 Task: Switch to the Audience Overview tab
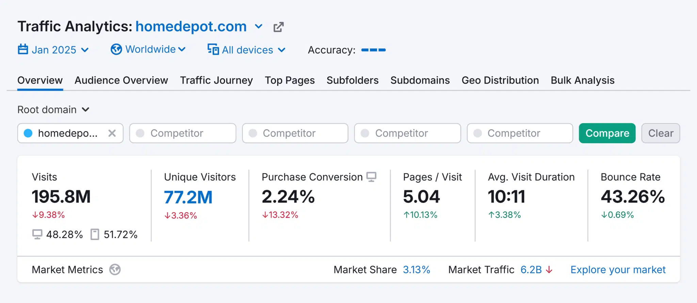(x=121, y=80)
